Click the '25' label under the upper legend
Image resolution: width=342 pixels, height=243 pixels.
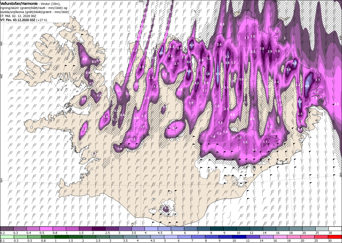318,233
